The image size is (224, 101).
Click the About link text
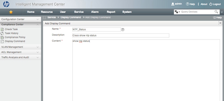pos(204,4)
